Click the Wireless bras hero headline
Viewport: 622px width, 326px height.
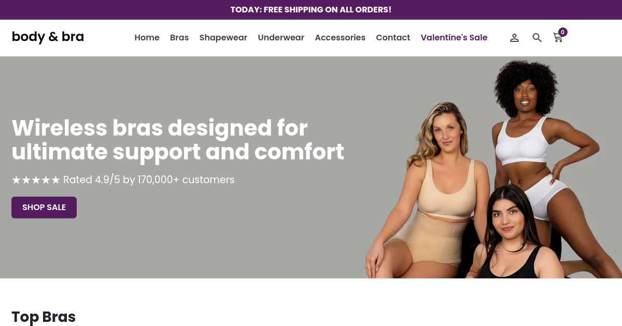tap(178, 140)
